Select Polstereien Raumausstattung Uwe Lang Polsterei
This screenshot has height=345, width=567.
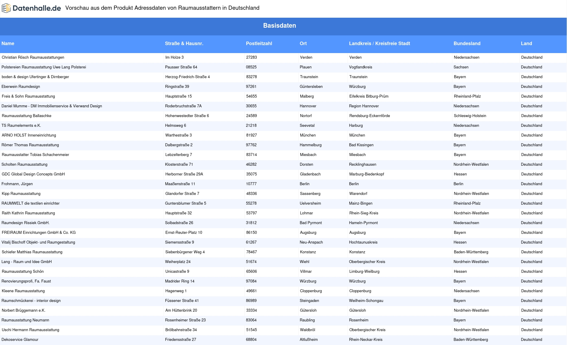point(44,67)
